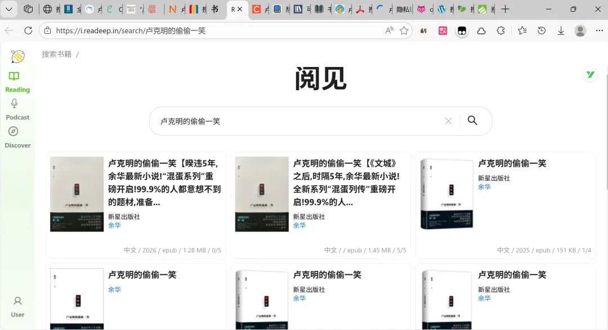Open the Reading section in sidebar

pos(17,82)
